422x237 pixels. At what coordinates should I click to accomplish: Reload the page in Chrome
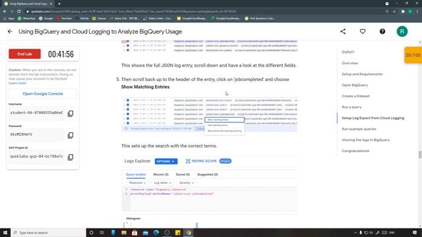click(x=19, y=12)
